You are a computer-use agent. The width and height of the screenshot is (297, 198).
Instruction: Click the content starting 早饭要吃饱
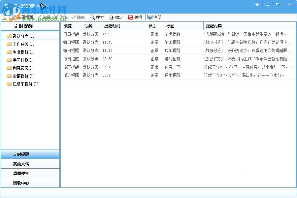(245, 34)
